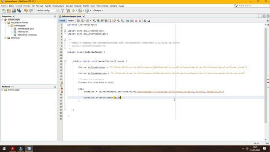
Task: Collapse the main method fold marker
Action: click(65, 61)
